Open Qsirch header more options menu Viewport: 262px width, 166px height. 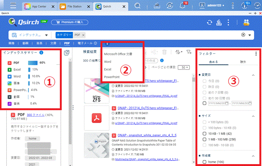[228, 23]
